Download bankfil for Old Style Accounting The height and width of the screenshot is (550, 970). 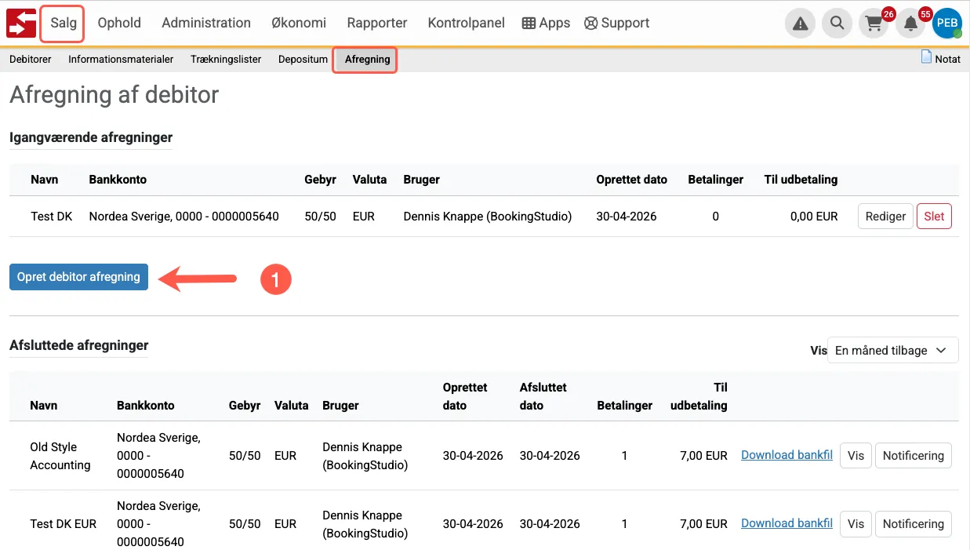(x=787, y=455)
